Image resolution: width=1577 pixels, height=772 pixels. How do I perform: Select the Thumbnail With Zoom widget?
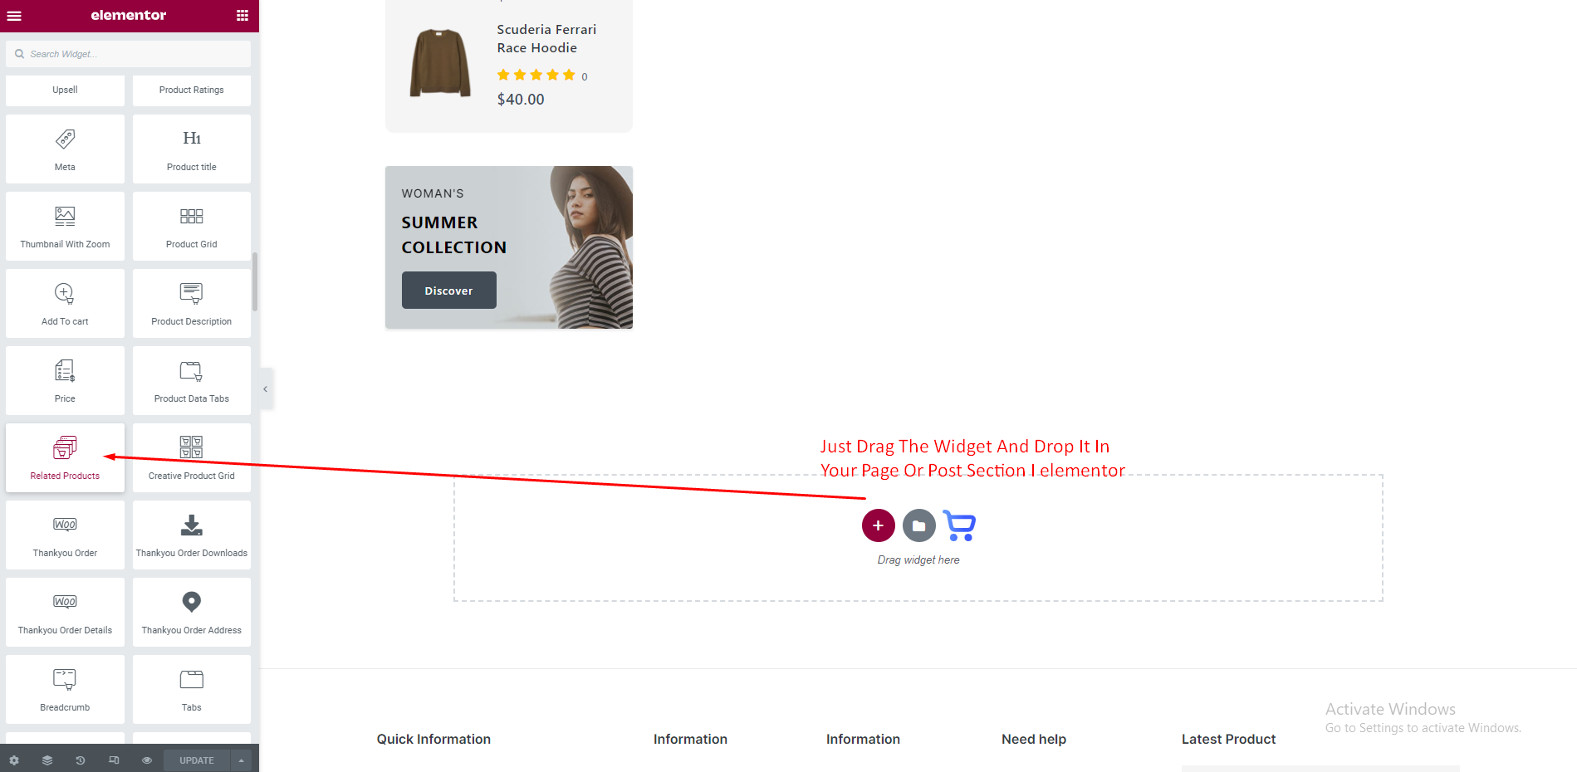[65, 226]
